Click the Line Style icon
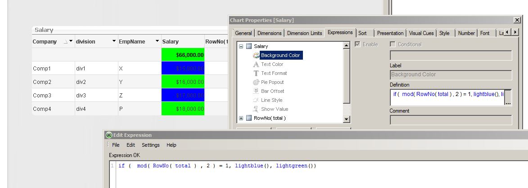The height and width of the screenshot is (188, 528). pos(256,100)
